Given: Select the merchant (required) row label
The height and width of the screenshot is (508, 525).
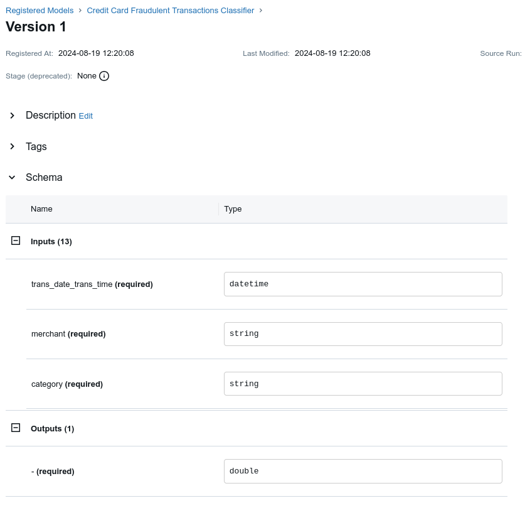Looking at the screenshot, I should tap(68, 334).
